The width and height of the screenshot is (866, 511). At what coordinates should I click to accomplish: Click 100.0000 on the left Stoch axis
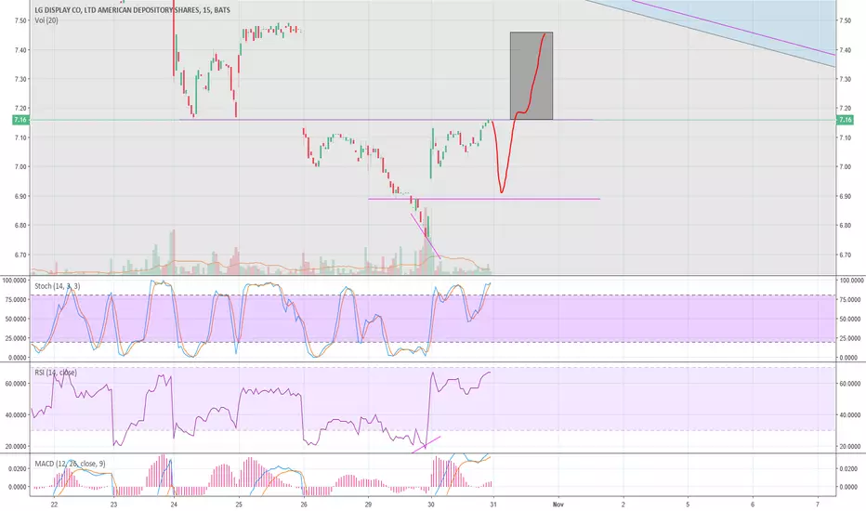coord(15,281)
